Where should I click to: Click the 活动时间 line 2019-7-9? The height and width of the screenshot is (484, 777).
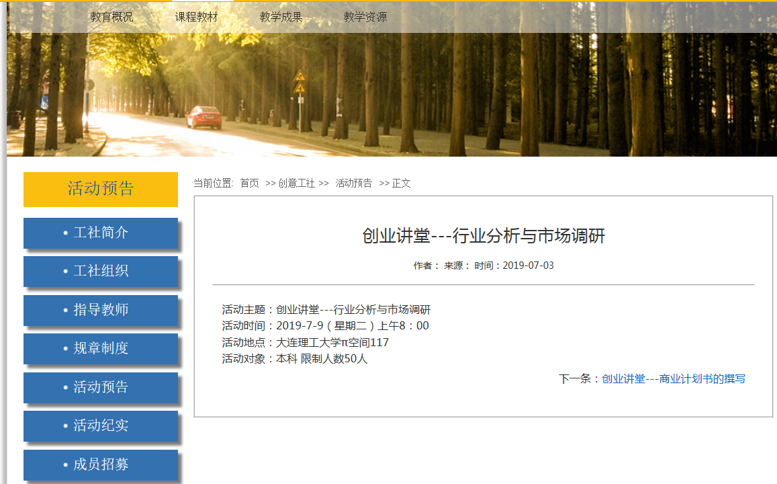pos(325,326)
